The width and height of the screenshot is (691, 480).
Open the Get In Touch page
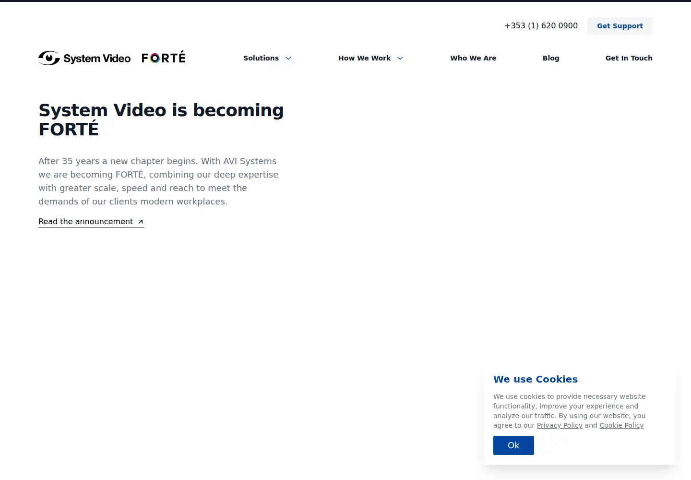[x=629, y=58]
